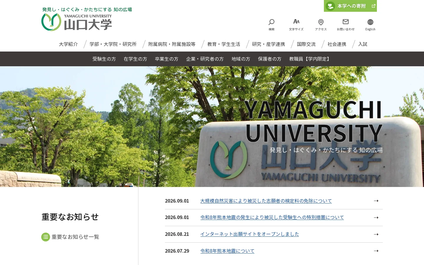Open the 令和8年熊本地震 受験生への特別措置 notice link
This screenshot has width=424, height=265.
coord(272,217)
